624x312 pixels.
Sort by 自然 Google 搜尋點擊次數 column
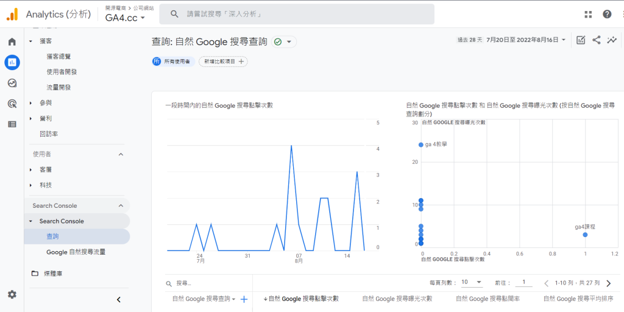coord(301,299)
